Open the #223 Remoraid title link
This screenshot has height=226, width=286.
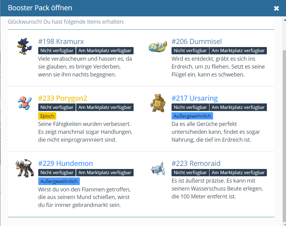[x=196, y=164]
